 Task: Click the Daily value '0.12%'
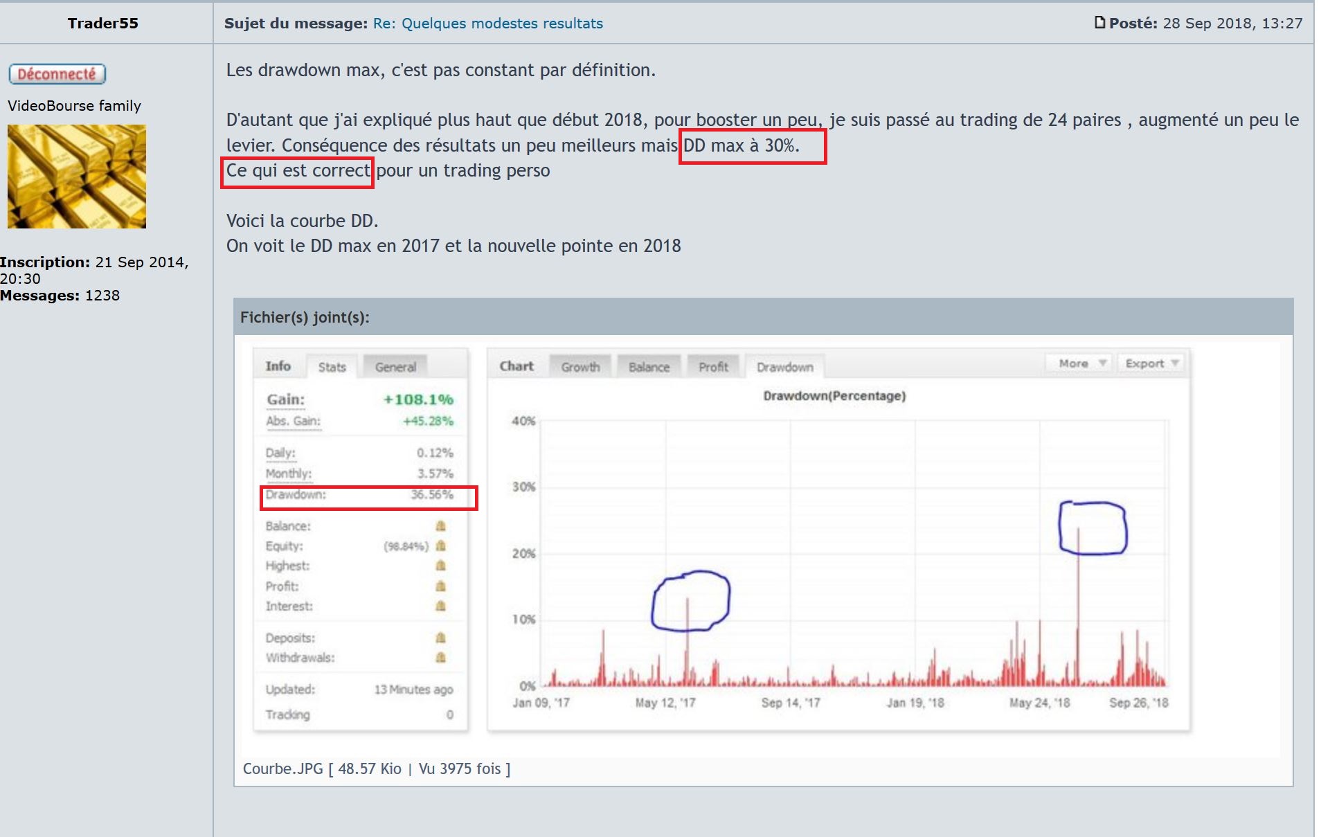pos(435,453)
